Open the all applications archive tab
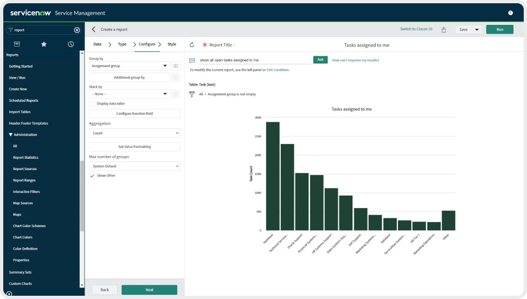This screenshot has height=299, width=527. click(17, 44)
